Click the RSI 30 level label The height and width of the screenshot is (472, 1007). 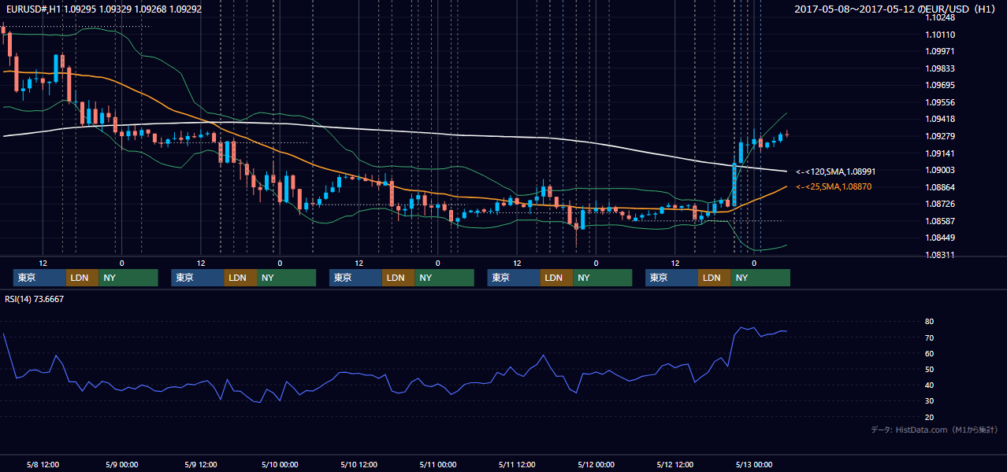click(930, 401)
